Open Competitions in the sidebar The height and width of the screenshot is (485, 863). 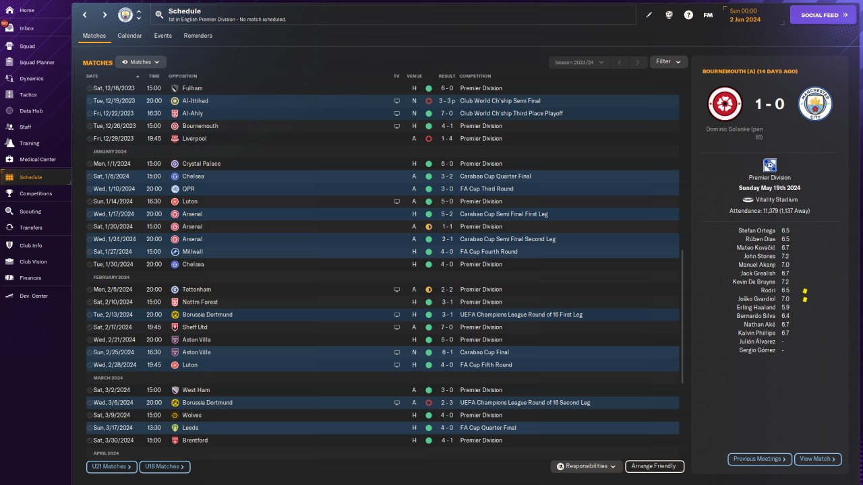click(x=36, y=193)
